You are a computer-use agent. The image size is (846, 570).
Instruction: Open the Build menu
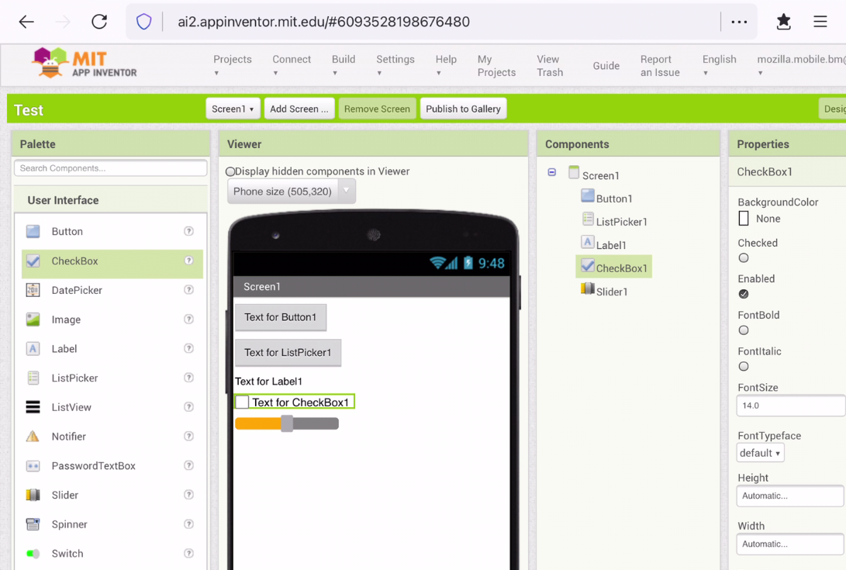point(344,65)
